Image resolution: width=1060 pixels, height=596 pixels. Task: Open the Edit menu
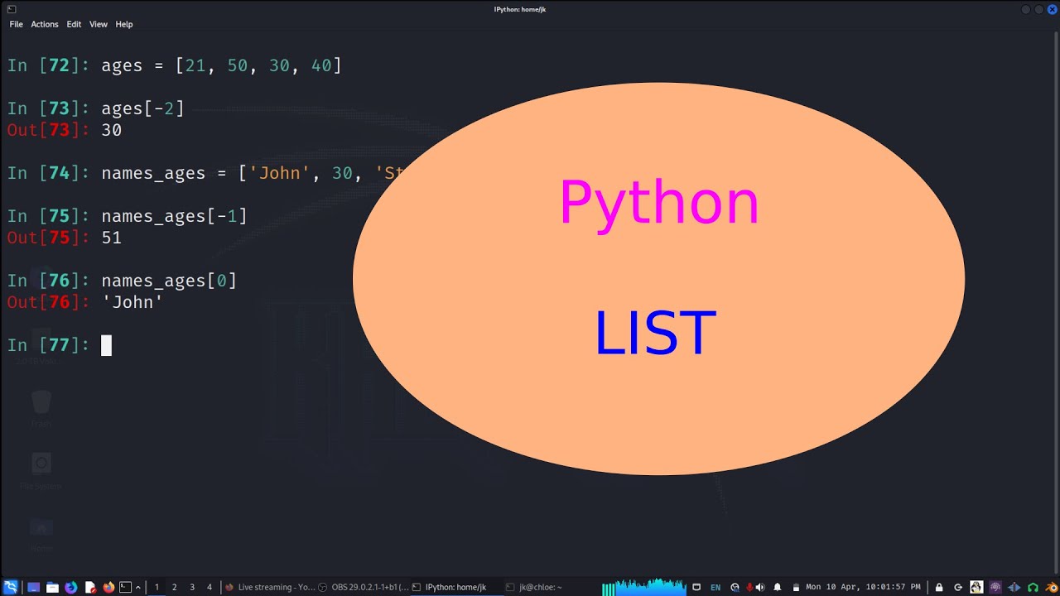(x=74, y=24)
